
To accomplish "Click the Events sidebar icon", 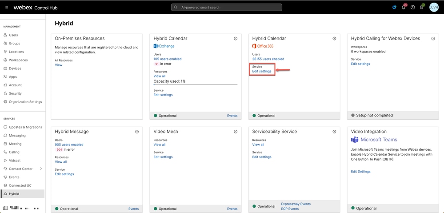I will coord(5,177).
